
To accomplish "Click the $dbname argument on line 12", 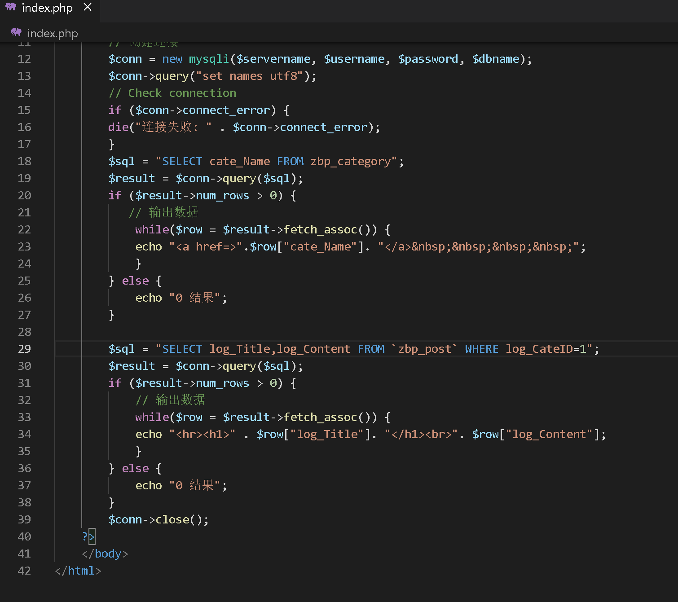I will (x=496, y=59).
